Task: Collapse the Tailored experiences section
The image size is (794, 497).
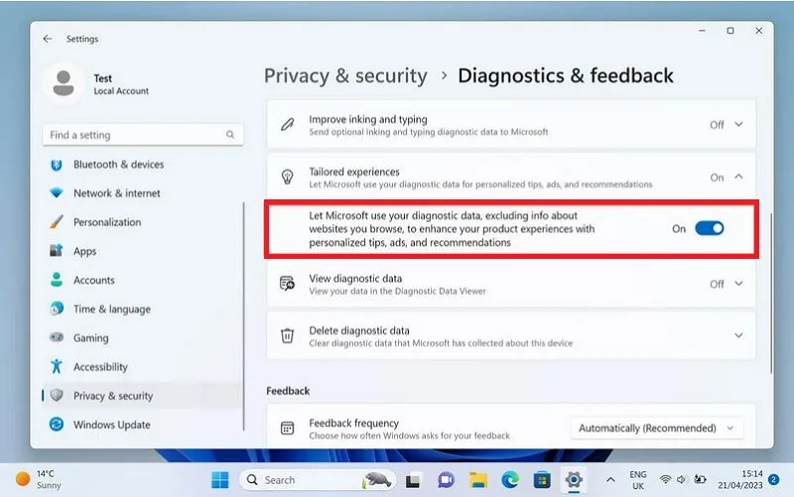Action: [738, 177]
